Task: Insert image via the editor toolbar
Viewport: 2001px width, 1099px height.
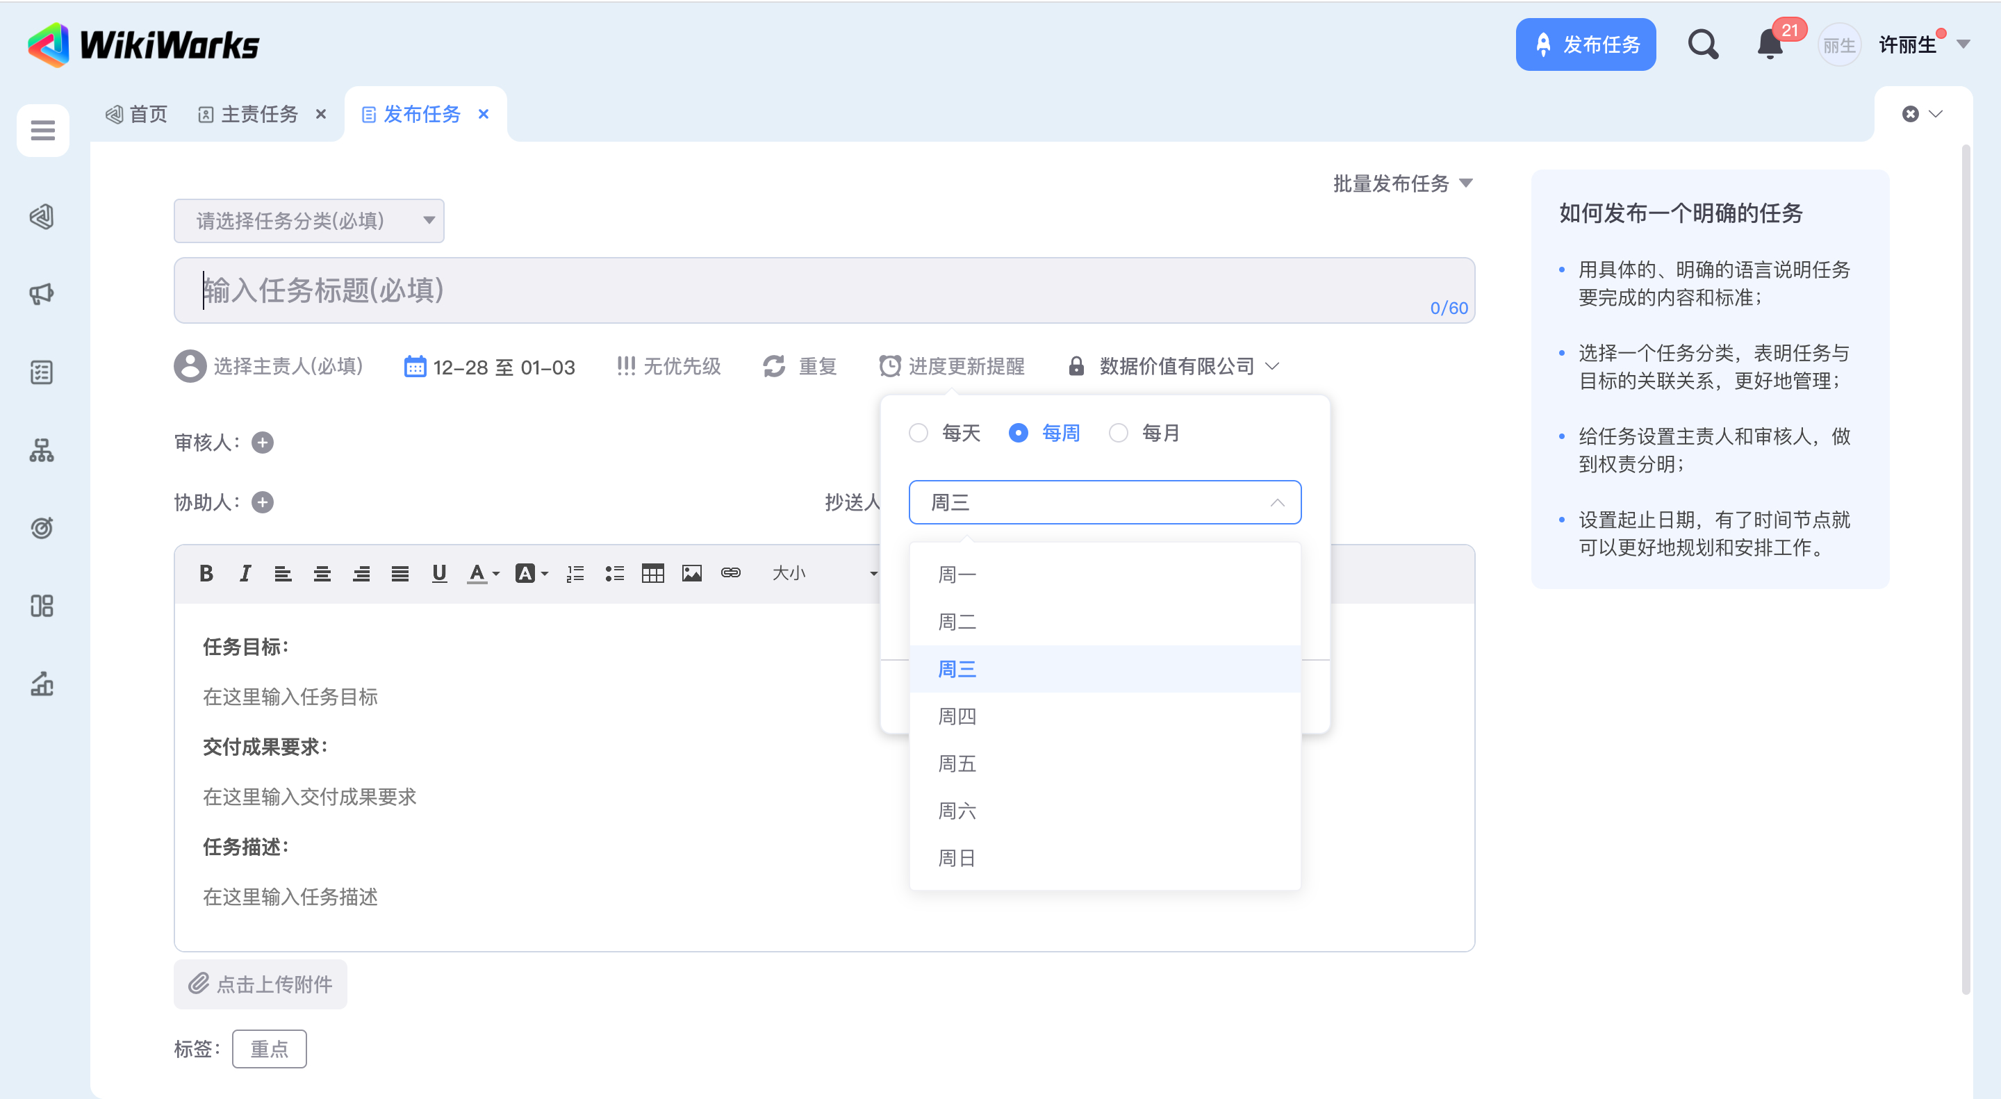Action: [x=691, y=573]
